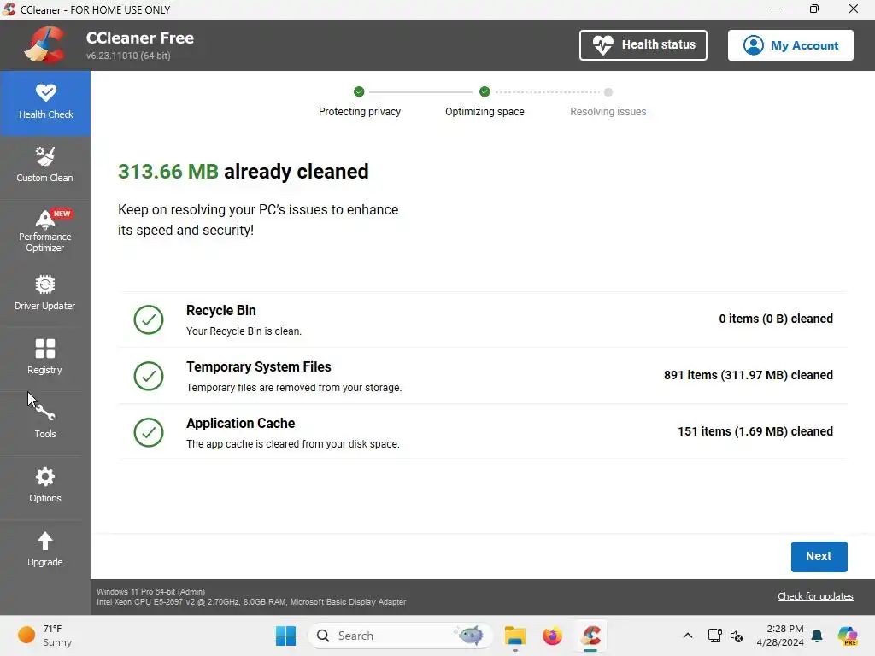The height and width of the screenshot is (656, 875).
Task: Select the Application Cache heading
Action: coord(240,423)
